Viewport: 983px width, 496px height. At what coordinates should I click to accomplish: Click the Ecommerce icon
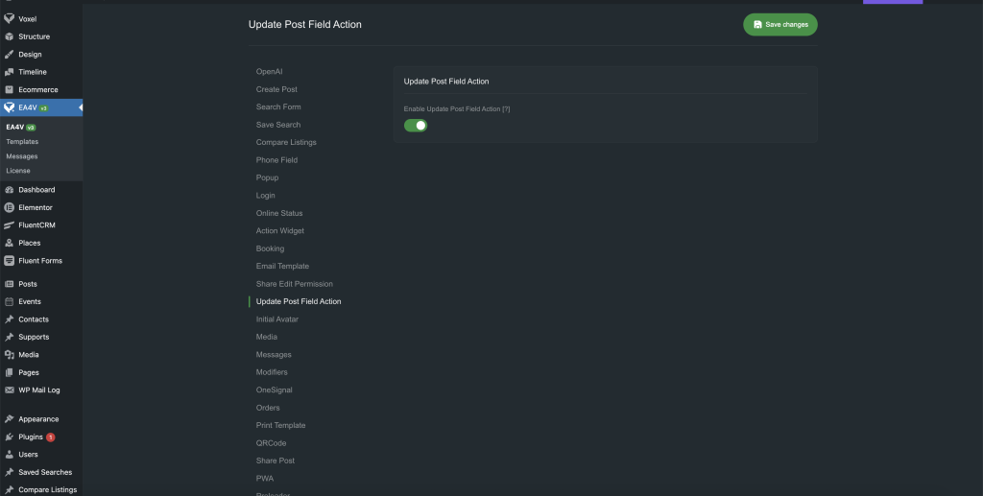9,90
